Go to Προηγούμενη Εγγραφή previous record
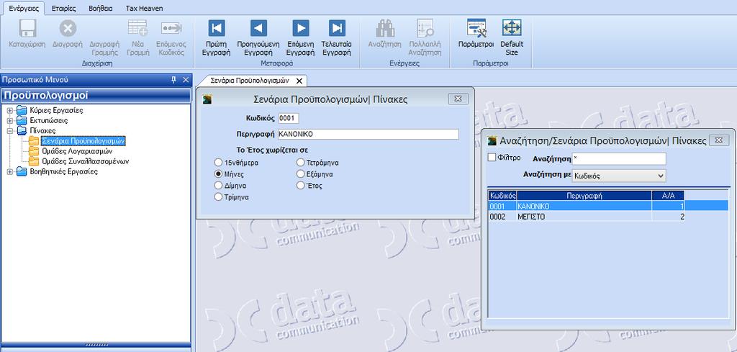 258,28
